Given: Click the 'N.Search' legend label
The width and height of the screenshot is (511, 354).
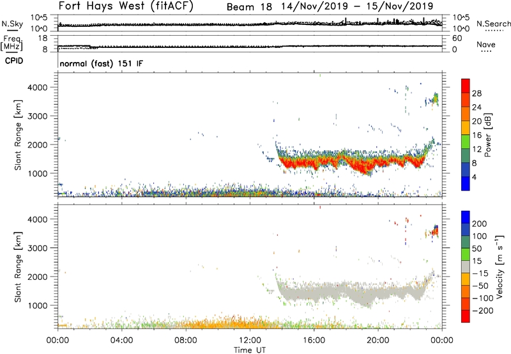Looking at the screenshot, I should point(494,24).
